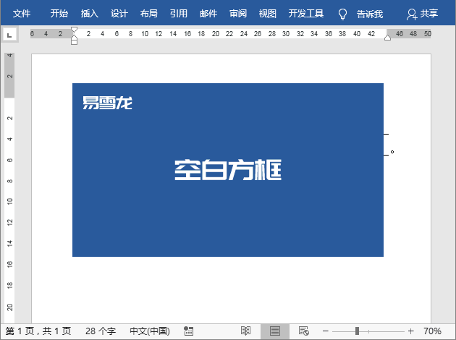The width and height of the screenshot is (456, 340).
Task: Click the tab stop selector on ruler
Action: [x=9, y=35]
